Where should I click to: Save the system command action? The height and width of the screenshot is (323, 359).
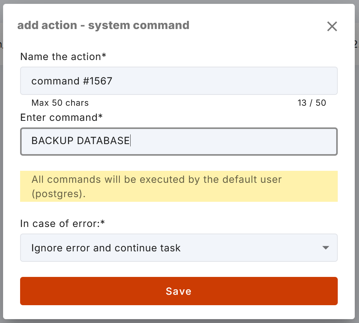[x=179, y=291]
